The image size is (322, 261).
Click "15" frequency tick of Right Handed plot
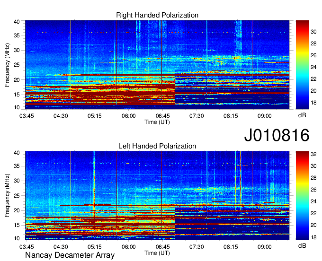[17, 95]
